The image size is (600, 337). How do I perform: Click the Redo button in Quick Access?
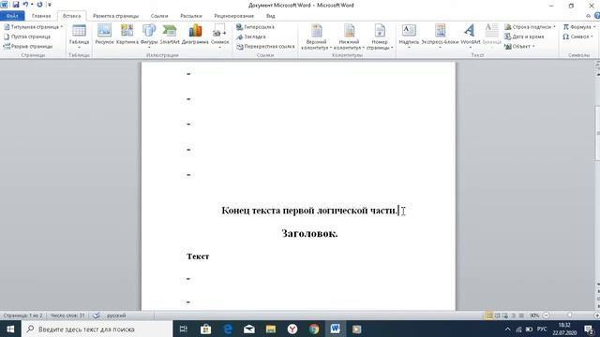pyautogui.click(x=39, y=5)
